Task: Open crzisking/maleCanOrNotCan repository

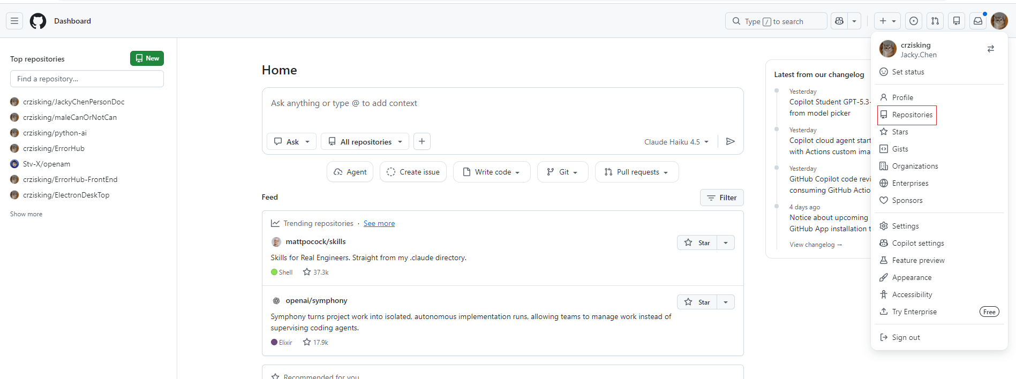Action: click(70, 117)
